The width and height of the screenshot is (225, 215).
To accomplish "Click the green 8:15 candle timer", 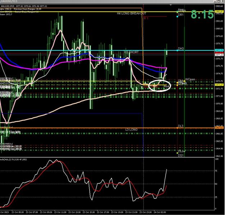I will [x=202, y=14].
